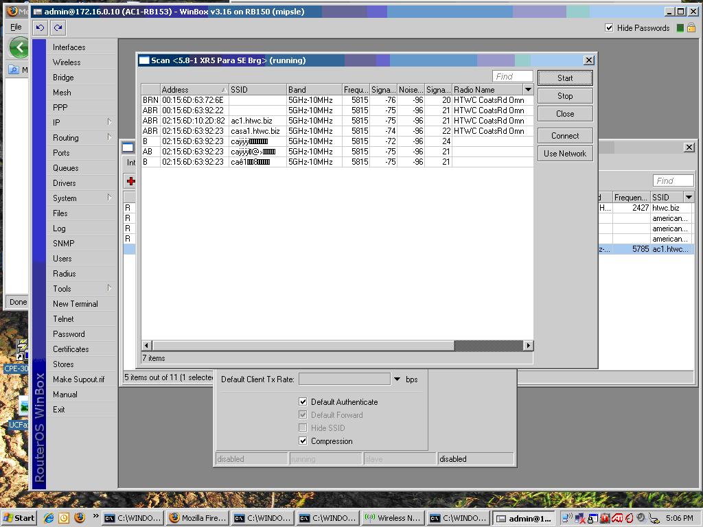This screenshot has width=703, height=527.
Task: Toggle the Default Authenticate checkbox
Action: click(x=303, y=402)
